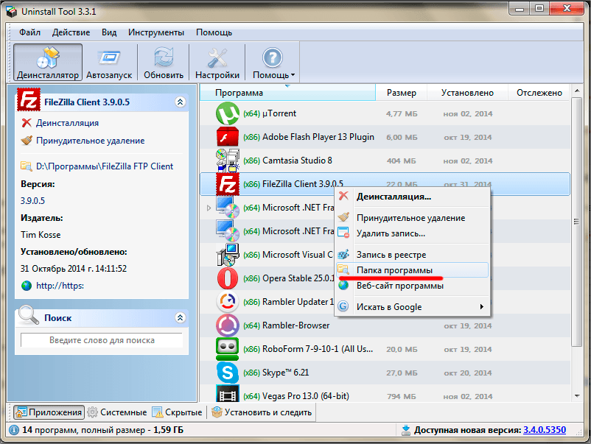Select the Skype 6.21 size 27,0 МБ cell
The image size is (591, 444).
[x=402, y=373]
